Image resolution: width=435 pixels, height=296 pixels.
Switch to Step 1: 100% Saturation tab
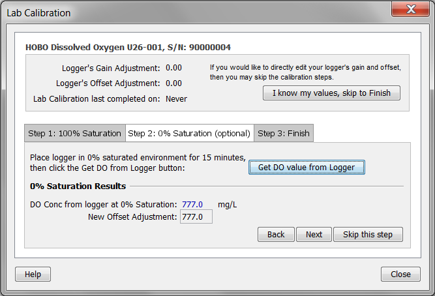pos(74,133)
